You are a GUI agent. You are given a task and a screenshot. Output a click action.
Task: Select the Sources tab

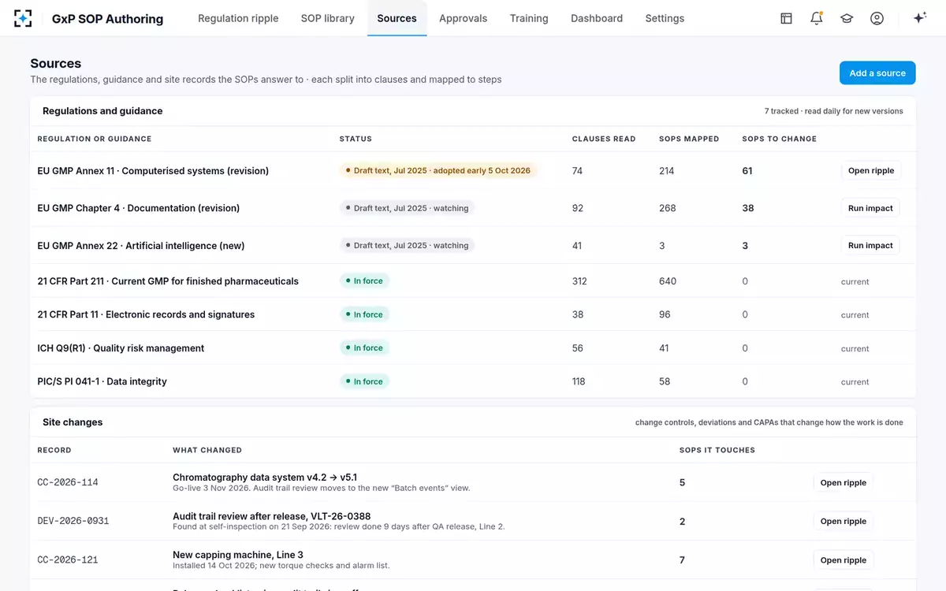coord(397,18)
